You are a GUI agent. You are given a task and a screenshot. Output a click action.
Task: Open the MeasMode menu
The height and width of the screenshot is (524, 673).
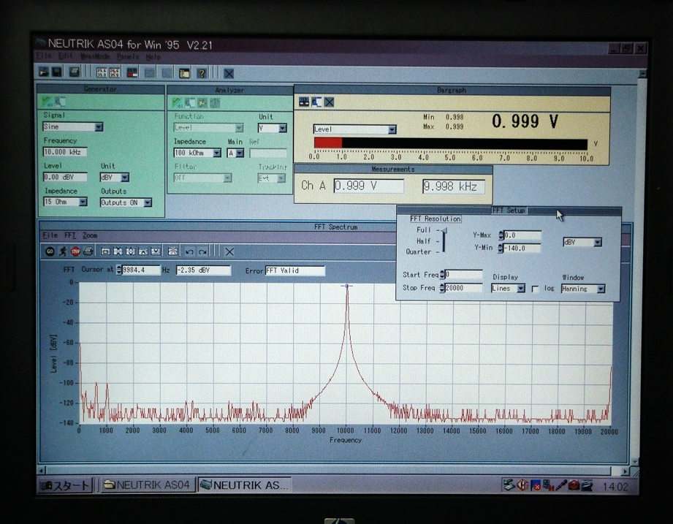95,56
